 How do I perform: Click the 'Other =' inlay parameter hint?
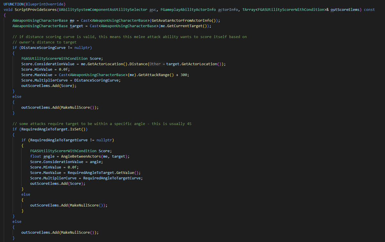point(157,64)
